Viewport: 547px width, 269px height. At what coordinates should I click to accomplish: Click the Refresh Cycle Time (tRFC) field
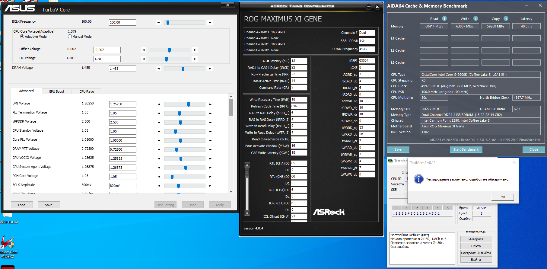click(299, 106)
